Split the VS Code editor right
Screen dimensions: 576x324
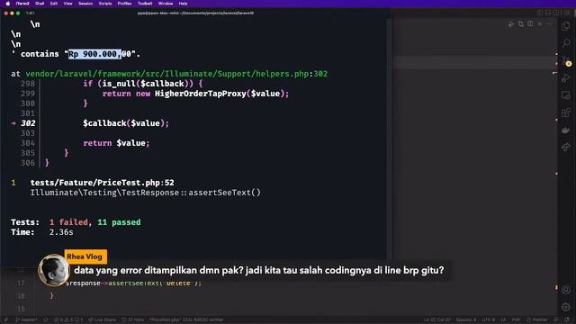pyautogui.click(x=530, y=24)
